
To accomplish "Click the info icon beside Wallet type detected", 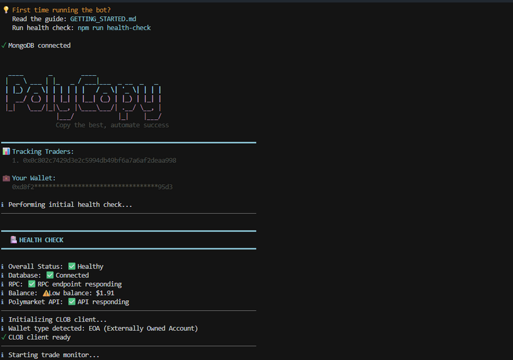I will [x=2, y=328].
